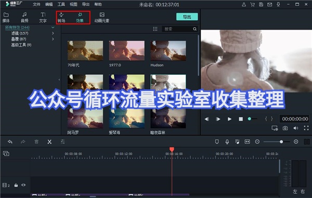Select the 滤镜 (157) filter category
Image resolution: width=312 pixels, height=198 pixels.
[x=20, y=33]
